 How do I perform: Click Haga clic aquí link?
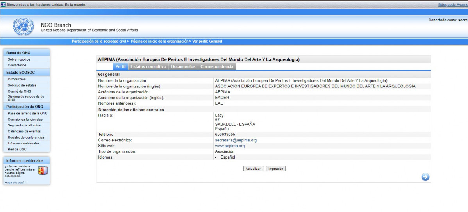click(15, 182)
